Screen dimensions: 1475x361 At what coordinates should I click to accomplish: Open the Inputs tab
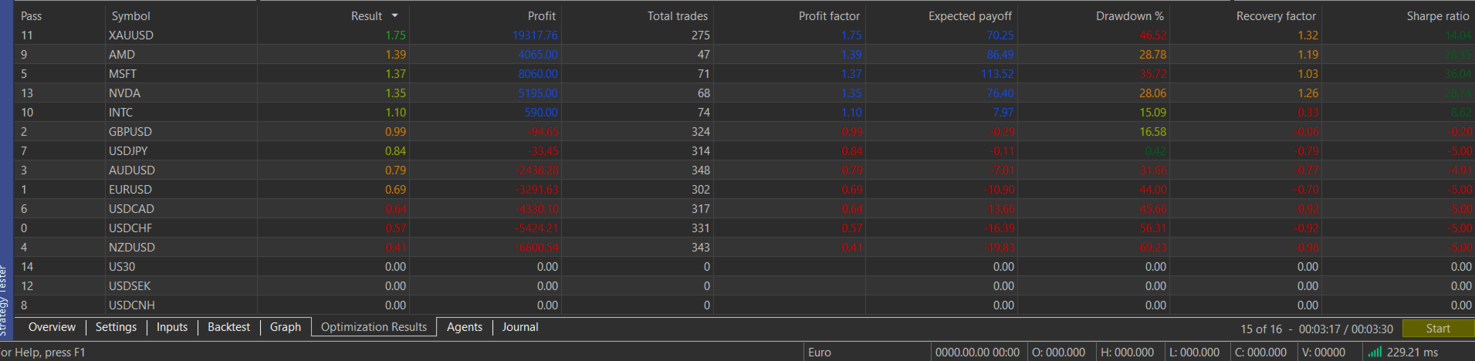pyautogui.click(x=172, y=327)
